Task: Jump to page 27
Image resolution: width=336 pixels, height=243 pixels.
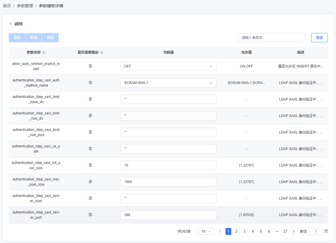Action: 285,231
